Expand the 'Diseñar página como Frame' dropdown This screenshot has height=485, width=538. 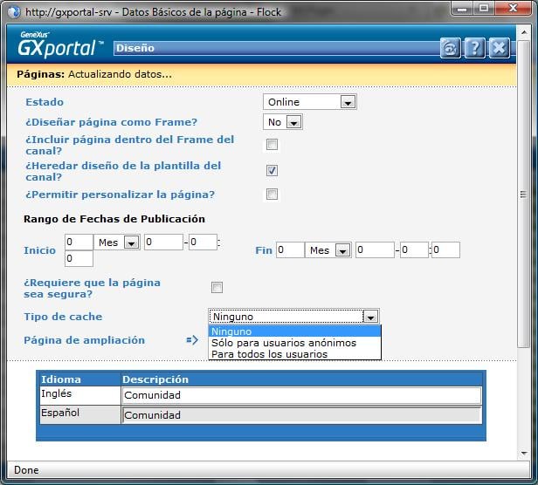pyautogui.click(x=282, y=122)
